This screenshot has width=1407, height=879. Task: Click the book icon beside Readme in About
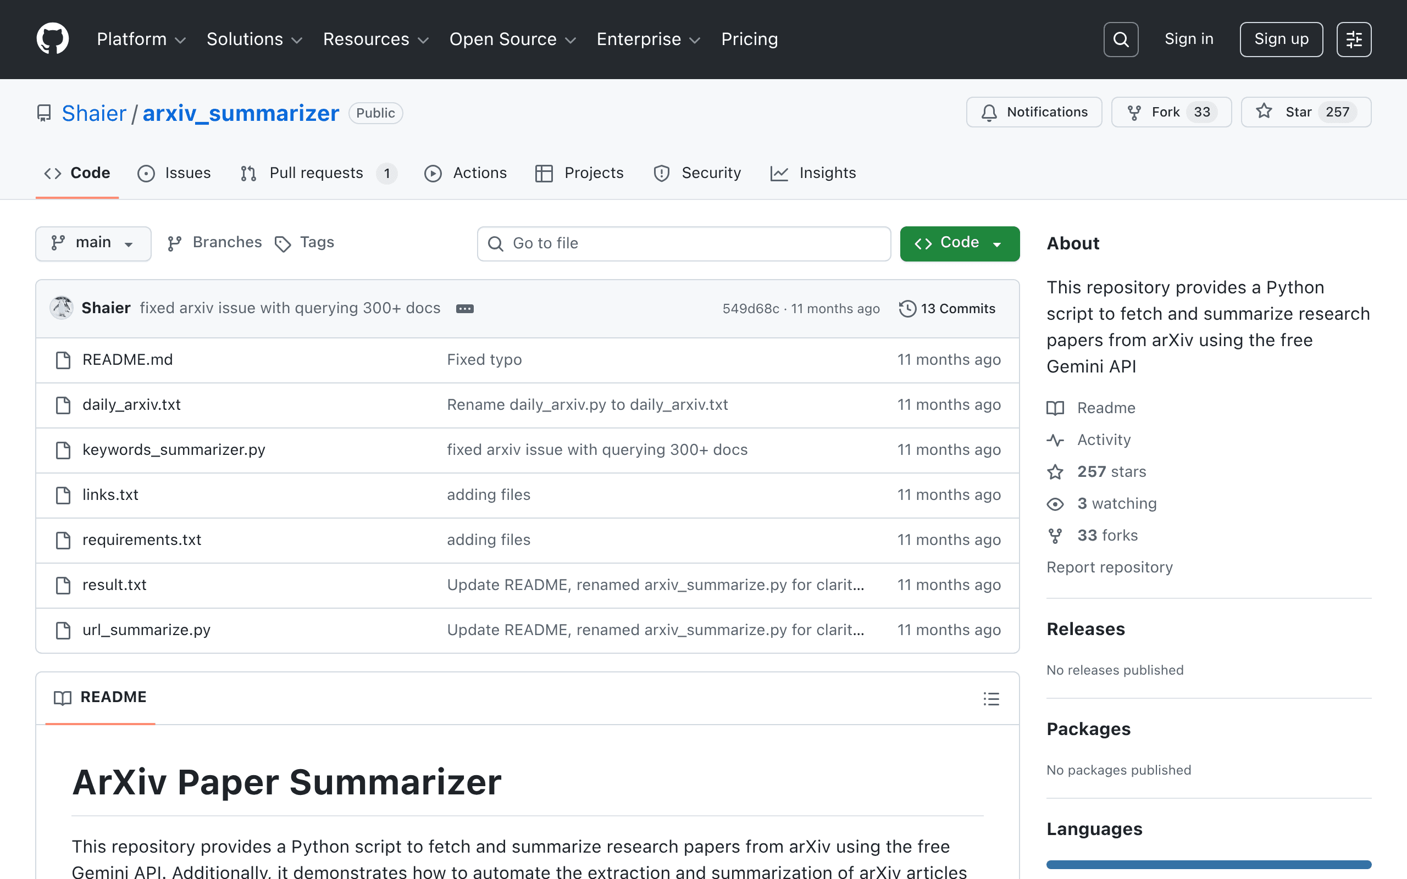tap(1055, 408)
